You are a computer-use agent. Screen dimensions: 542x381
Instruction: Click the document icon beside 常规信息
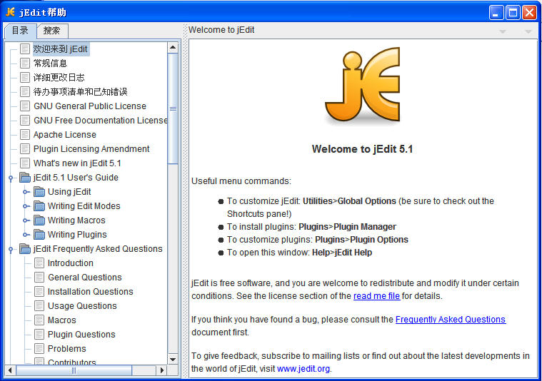click(25, 63)
